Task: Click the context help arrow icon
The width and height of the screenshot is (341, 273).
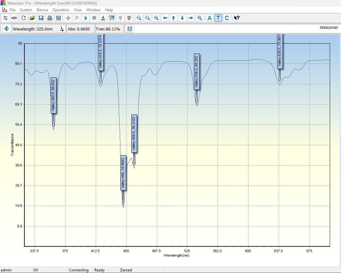Action: click(237, 18)
